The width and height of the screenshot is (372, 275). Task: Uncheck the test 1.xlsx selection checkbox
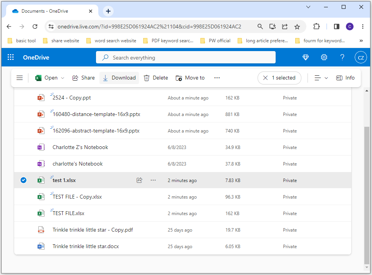pyautogui.click(x=23, y=180)
